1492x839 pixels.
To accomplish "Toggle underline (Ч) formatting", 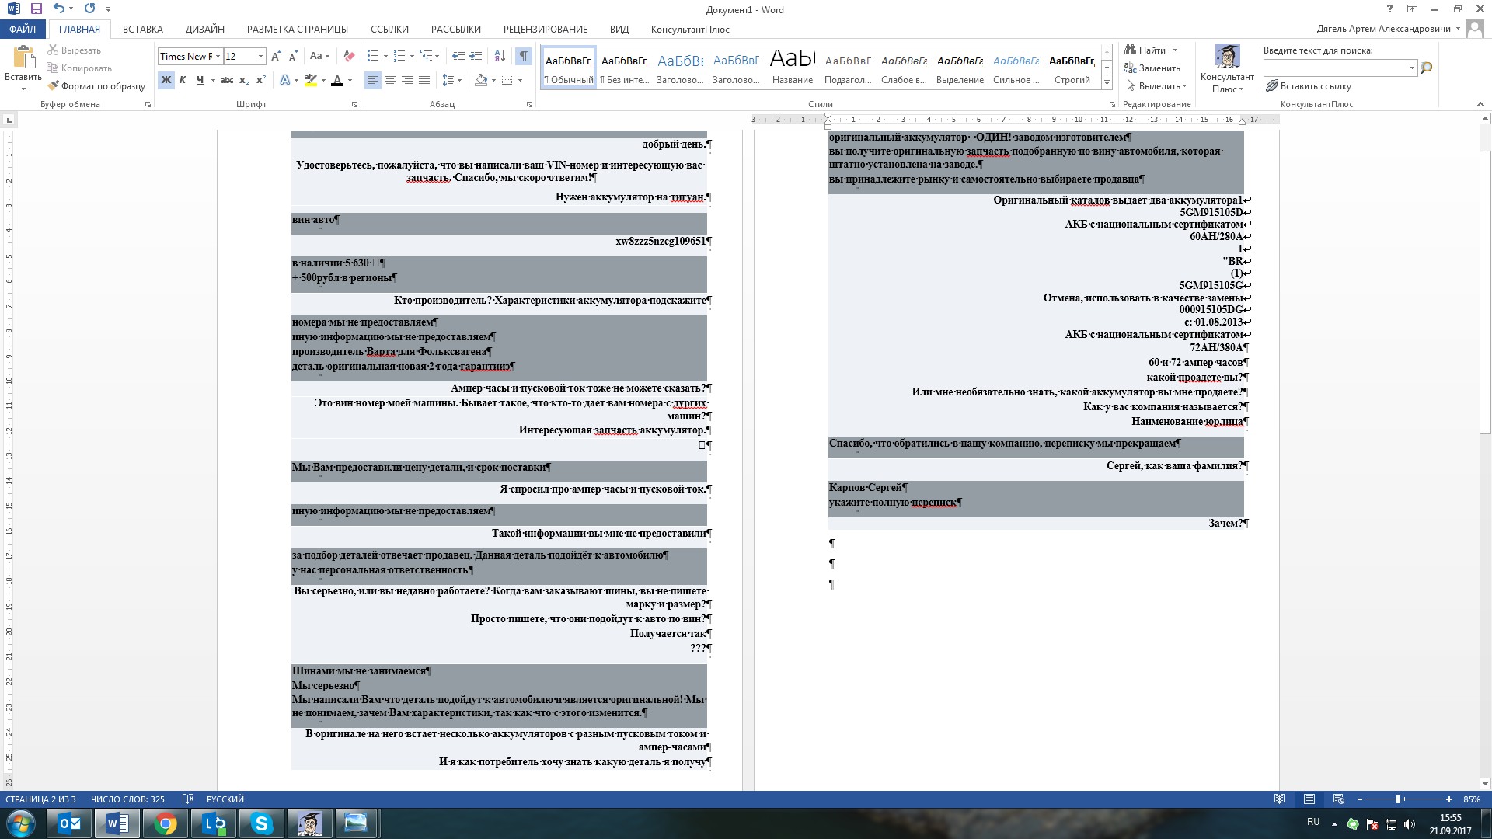I will tap(200, 80).
